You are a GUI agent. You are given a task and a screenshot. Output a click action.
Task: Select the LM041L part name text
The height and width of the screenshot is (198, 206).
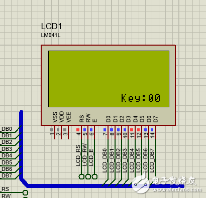[51, 35]
